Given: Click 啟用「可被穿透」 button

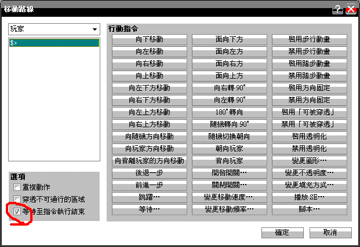Looking at the screenshot, I should (309, 112).
